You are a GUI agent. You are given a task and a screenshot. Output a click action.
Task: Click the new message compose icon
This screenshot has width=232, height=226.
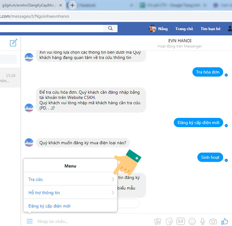13,43
